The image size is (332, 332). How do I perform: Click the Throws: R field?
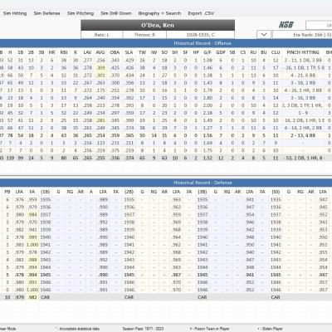(144, 35)
